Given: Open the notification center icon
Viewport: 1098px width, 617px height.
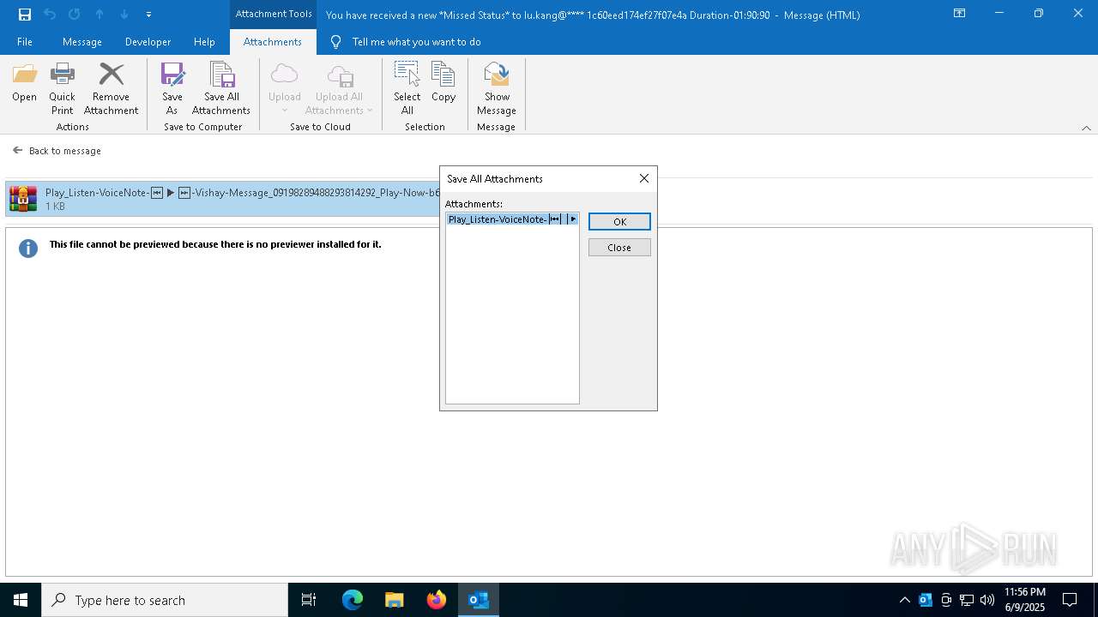Looking at the screenshot, I should (x=1070, y=600).
